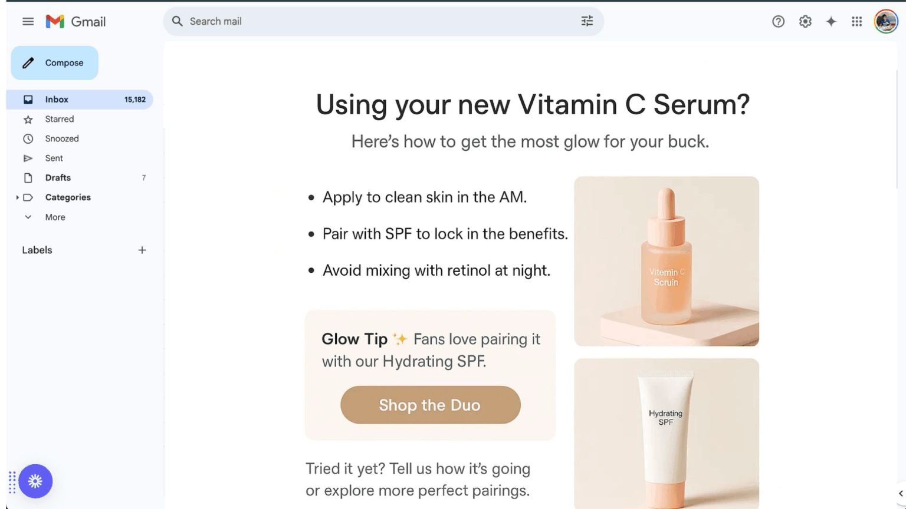The image size is (906, 509).
Task: Open the Google apps grid
Action: tap(857, 22)
